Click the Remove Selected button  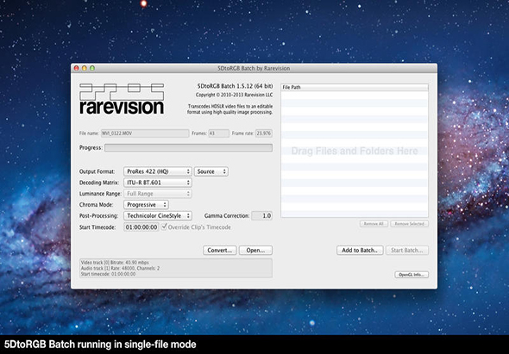(409, 224)
